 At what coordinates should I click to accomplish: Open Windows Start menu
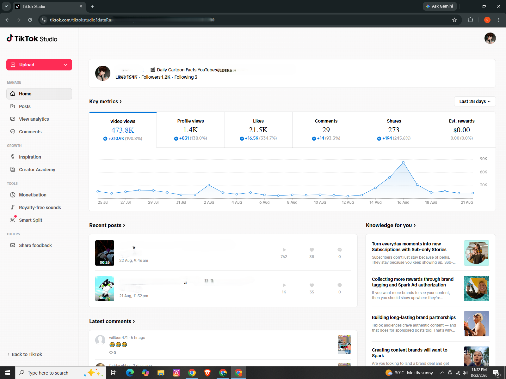coord(8,373)
